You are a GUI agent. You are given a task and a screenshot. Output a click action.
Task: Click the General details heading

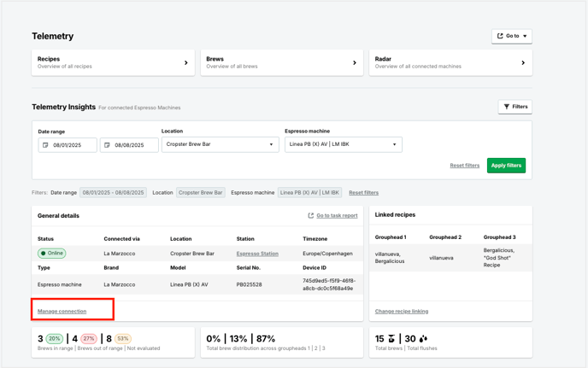[x=58, y=216]
